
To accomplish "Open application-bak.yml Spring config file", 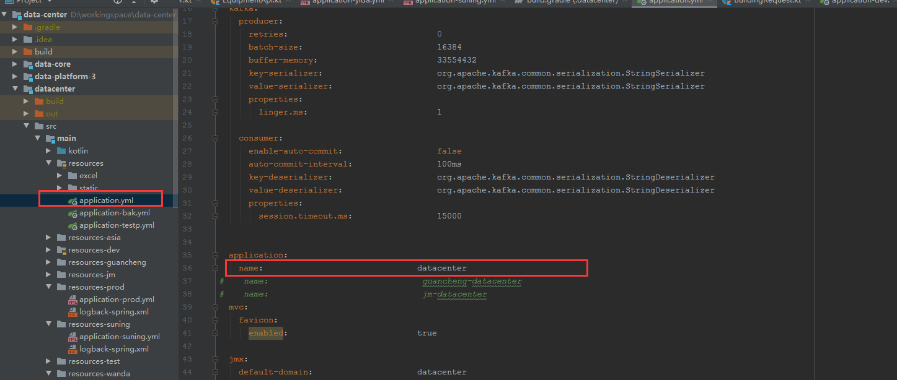I will (114, 212).
